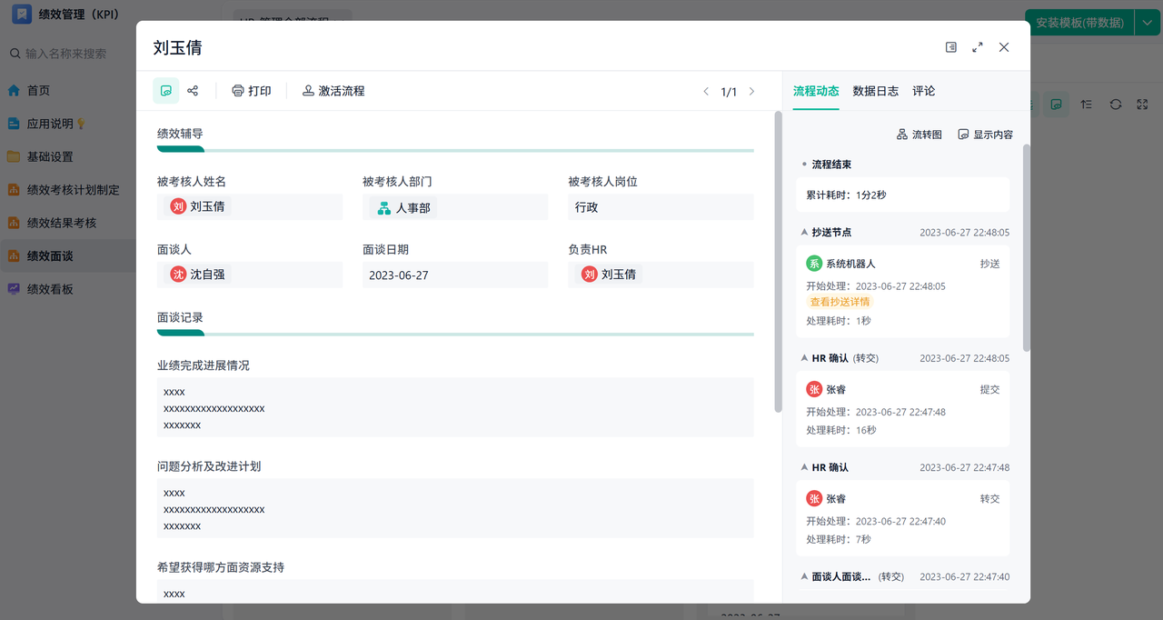Switch to 评论 tab

click(x=924, y=91)
